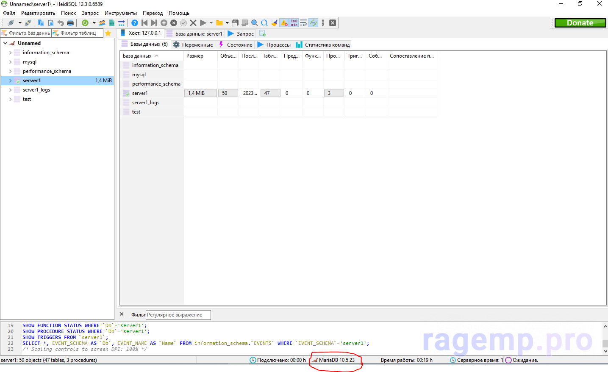Viewport: 608px width, 372px height.
Task: Switch to the Запрос tab
Action: coord(241,33)
